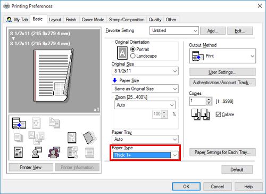This screenshot has width=266, height=194.
Task: Click the document with image icon
Action: (19, 152)
